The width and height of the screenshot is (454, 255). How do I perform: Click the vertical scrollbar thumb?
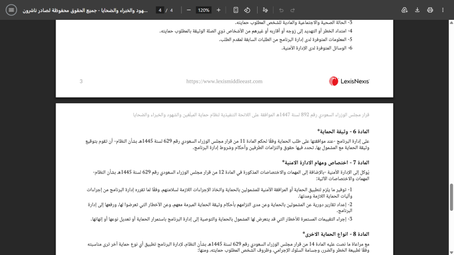click(x=451, y=197)
